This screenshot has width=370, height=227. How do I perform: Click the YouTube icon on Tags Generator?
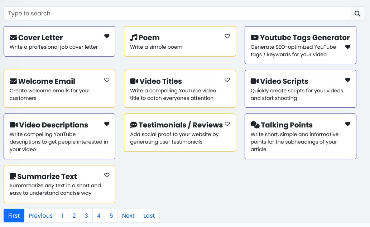[x=254, y=38]
